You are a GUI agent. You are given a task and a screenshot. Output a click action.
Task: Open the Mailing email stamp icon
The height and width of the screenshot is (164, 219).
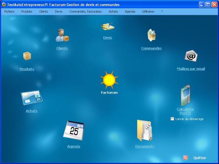(x=191, y=56)
